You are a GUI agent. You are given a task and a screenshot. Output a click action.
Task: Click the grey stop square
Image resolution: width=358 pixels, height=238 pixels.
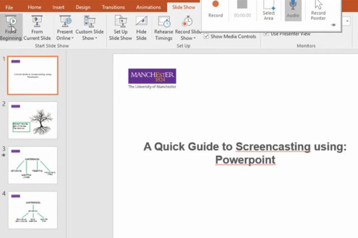[242, 4]
